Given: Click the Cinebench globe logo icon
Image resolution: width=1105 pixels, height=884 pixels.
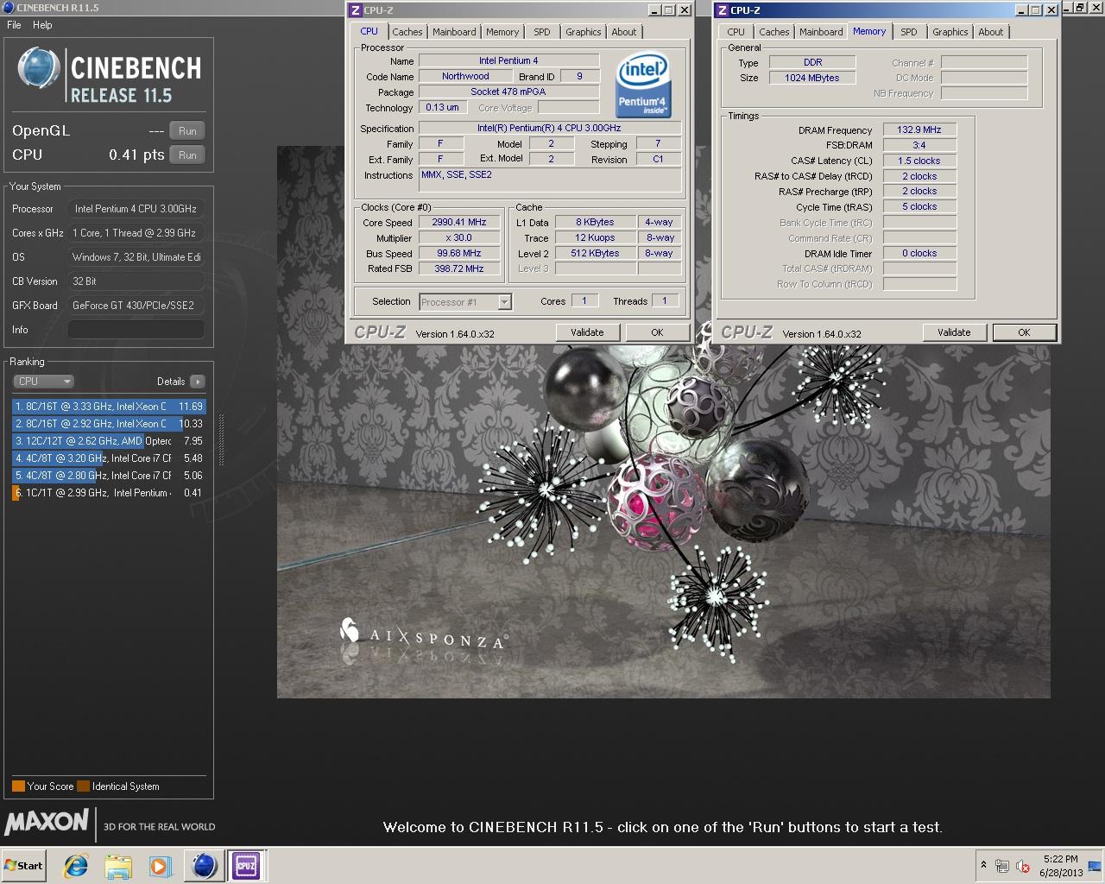Looking at the screenshot, I should tap(39, 68).
